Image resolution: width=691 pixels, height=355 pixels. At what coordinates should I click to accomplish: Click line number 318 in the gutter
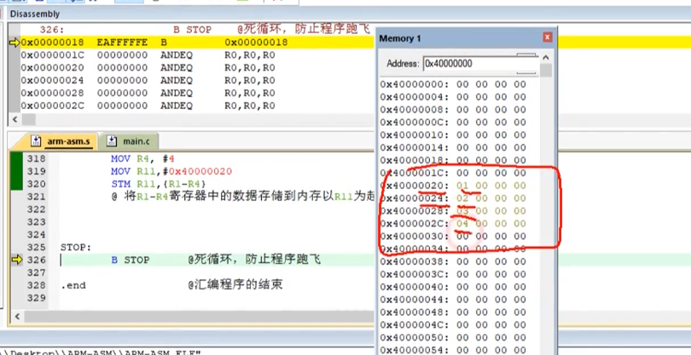36,159
